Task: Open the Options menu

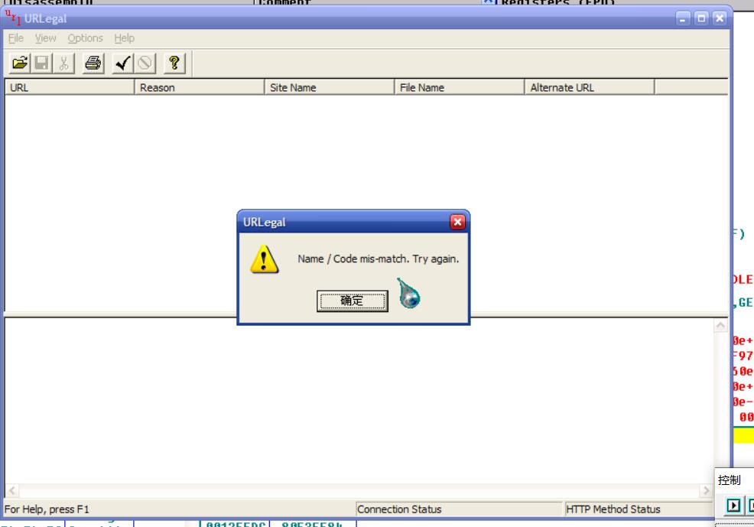Action: [85, 38]
